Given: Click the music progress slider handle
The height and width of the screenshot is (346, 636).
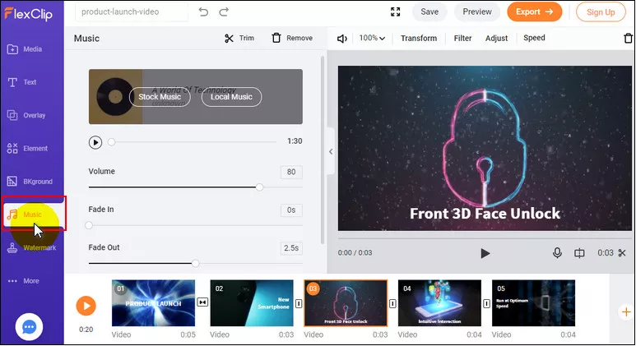Looking at the screenshot, I should pyautogui.click(x=111, y=142).
